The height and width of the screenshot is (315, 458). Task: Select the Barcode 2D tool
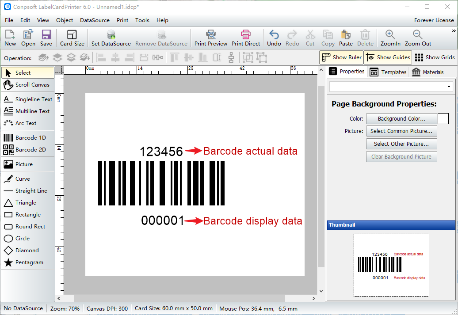(x=28, y=149)
